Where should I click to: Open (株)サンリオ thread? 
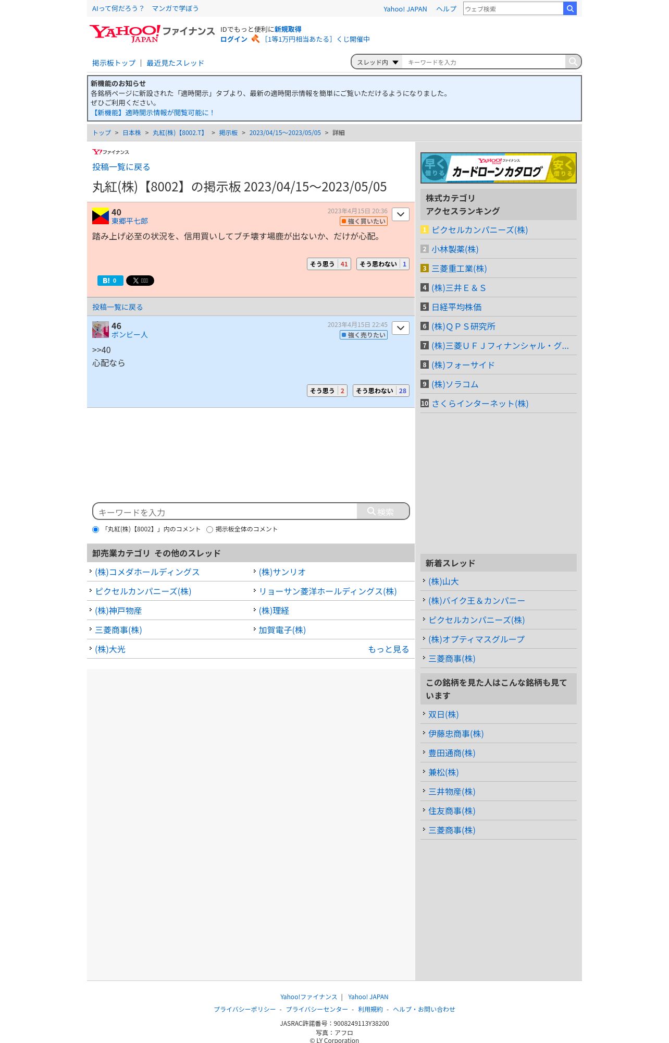pyautogui.click(x=282, y=572)
